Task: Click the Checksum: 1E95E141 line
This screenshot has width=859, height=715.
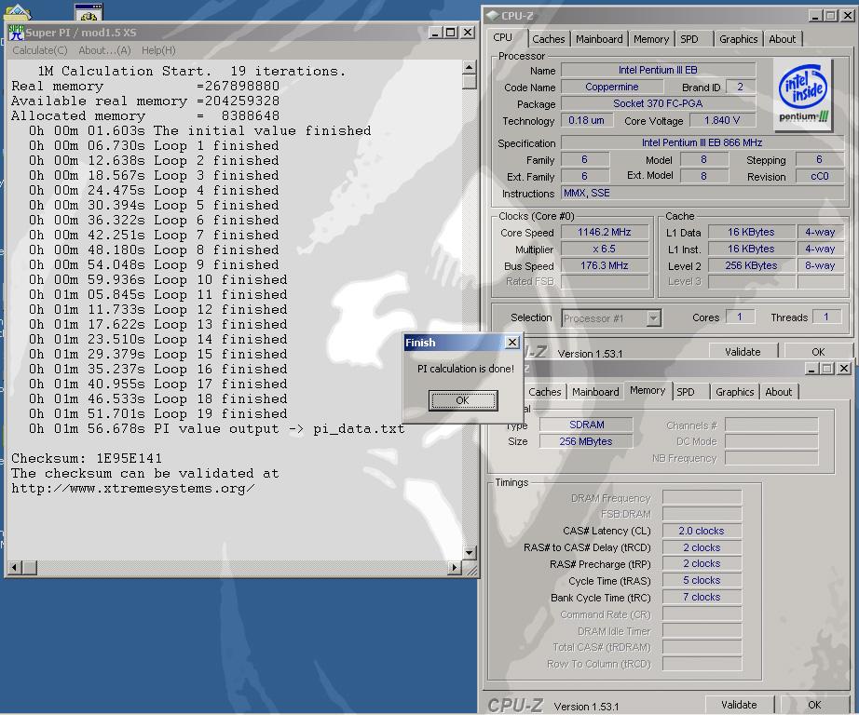Action: click(87, 458)
